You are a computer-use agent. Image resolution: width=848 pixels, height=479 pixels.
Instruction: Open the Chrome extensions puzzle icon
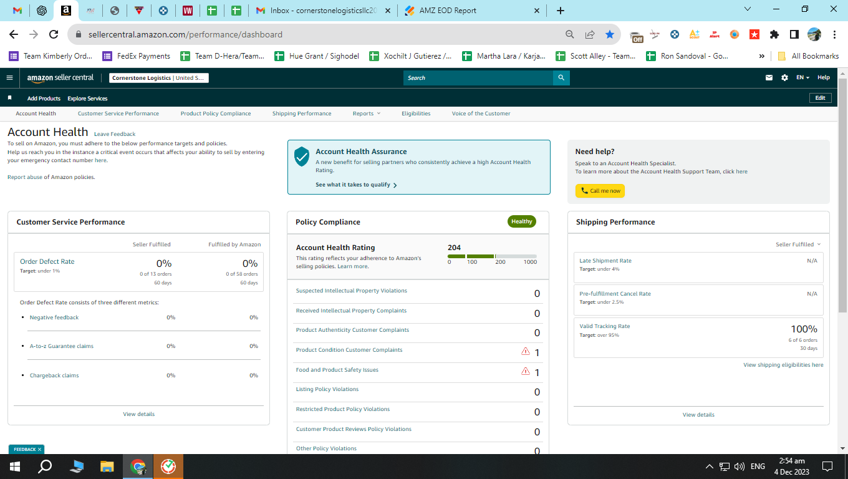[x=774, y=34]
